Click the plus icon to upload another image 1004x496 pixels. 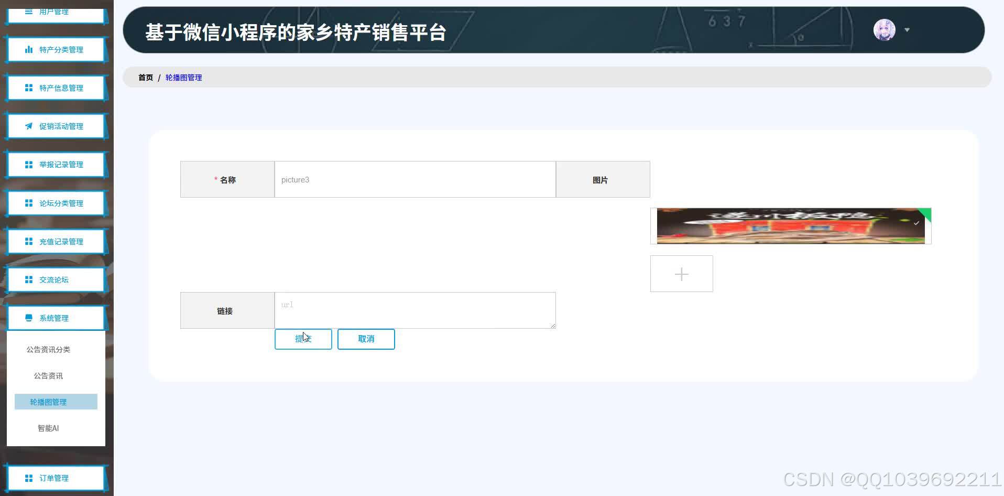click(681, 273)
